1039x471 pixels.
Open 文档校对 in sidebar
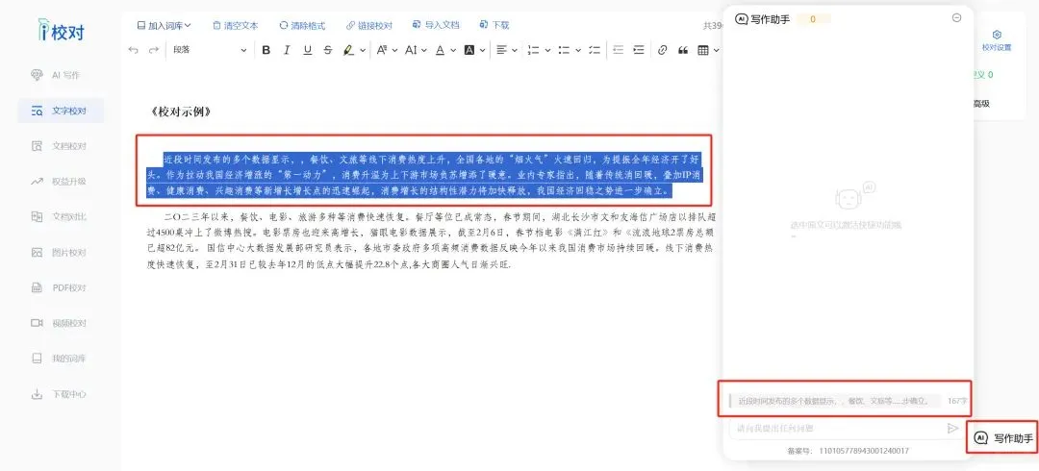pyautogui.click(x=60, y=146)
